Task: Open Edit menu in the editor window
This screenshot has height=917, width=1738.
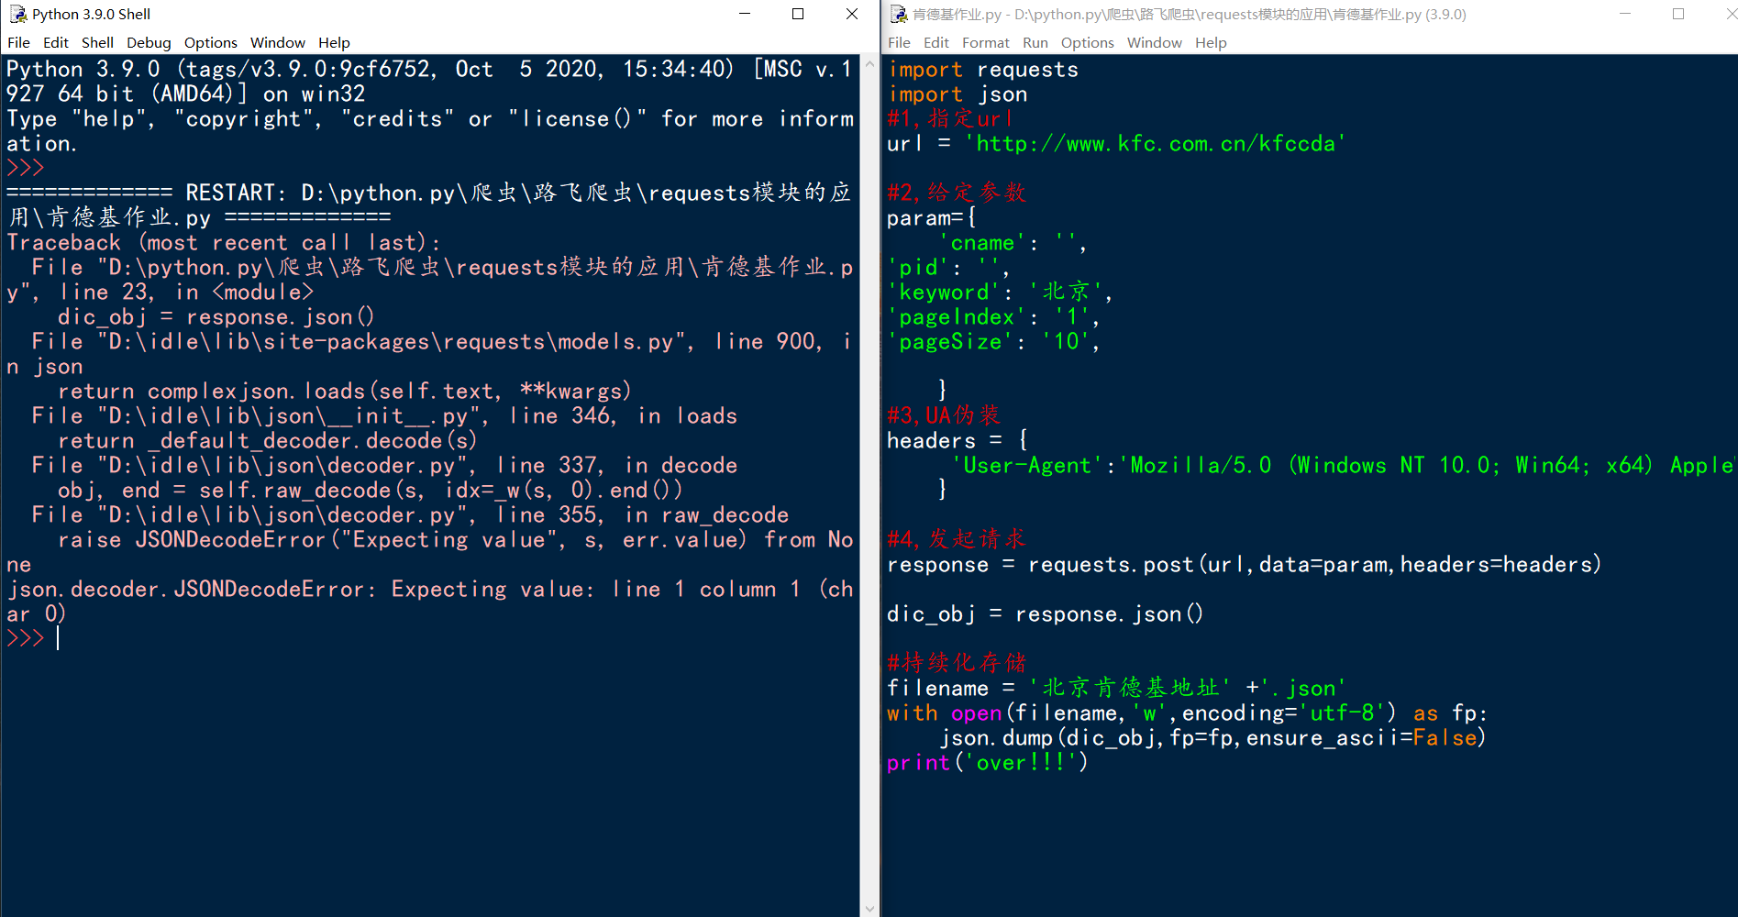Action: pos(936,42)
